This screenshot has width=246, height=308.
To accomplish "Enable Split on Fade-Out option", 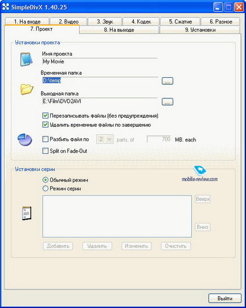I will click(45, 151).
